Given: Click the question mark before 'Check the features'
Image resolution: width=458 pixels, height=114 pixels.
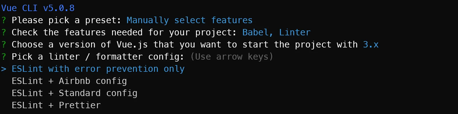Looking at the screenshot, I should [x=4, y=32].
